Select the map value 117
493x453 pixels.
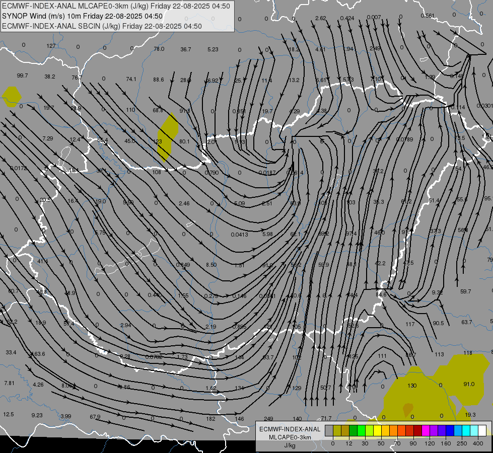click(x=410, y=324)
